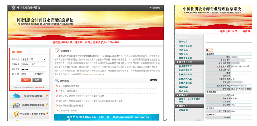The image size is (257, 126).
Task: Collapse the 继续教育 sidebar section
Action: [x=177, y=106]
